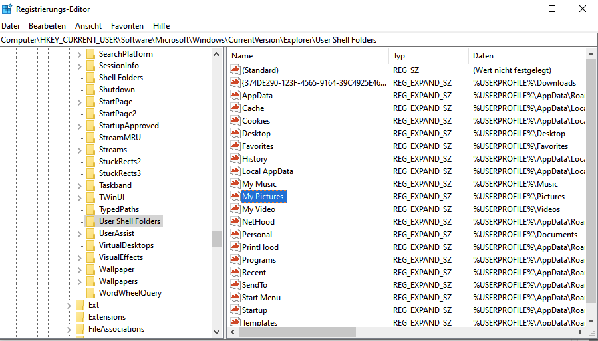Expand the StartupApproved key
This screenshot has height=341, width=598.
click(79, 126)
